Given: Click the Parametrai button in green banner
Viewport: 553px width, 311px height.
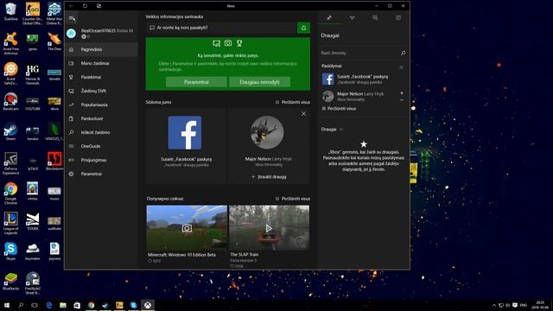Looking at the screenshot, I should coord(196,82).
